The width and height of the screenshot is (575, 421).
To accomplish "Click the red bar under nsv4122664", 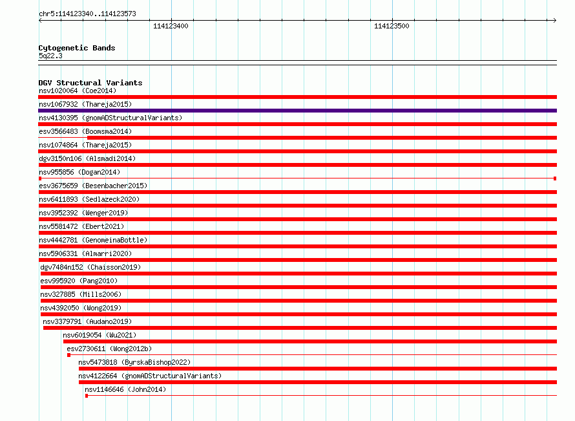I will (x=318, y=382).
